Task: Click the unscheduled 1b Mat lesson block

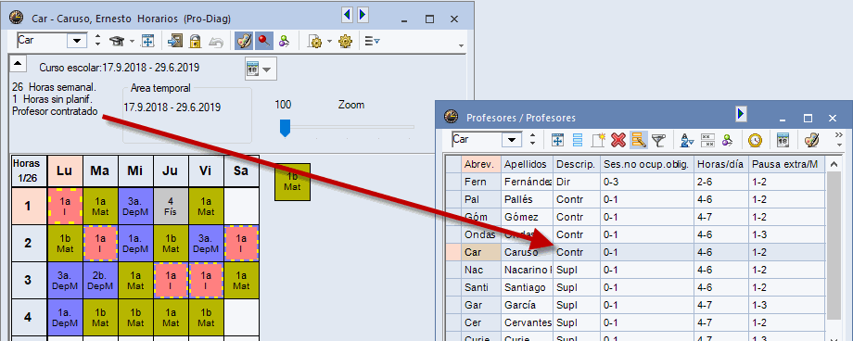Action: [292, 183]
